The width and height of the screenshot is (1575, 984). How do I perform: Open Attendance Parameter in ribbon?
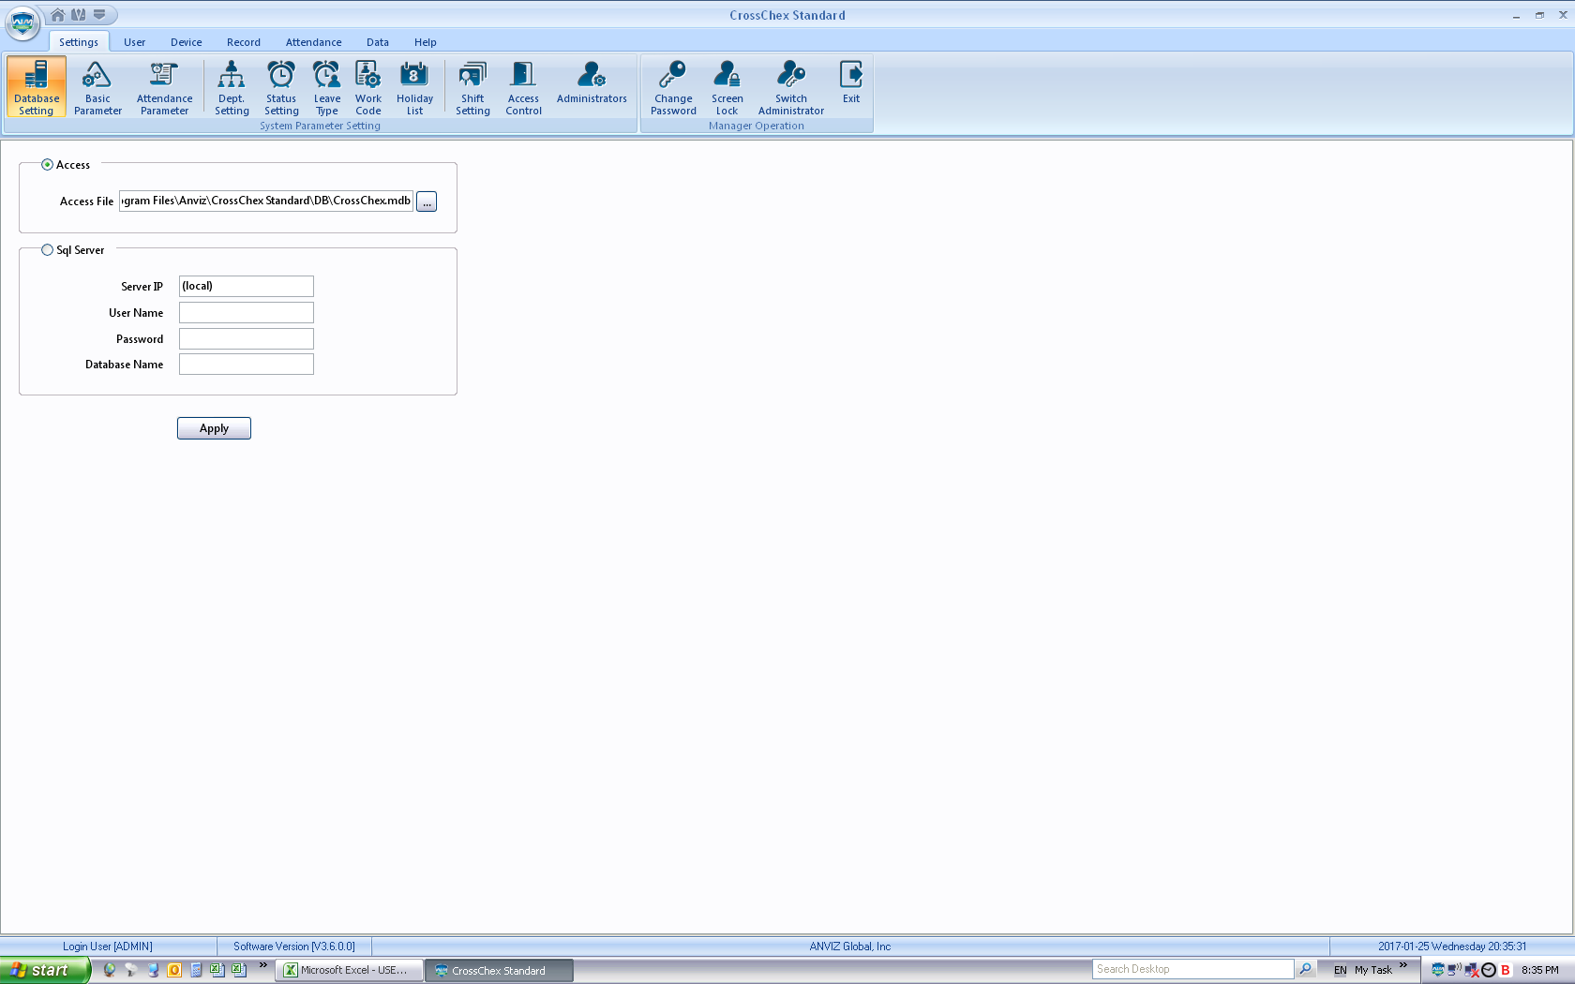pos(164,87)
